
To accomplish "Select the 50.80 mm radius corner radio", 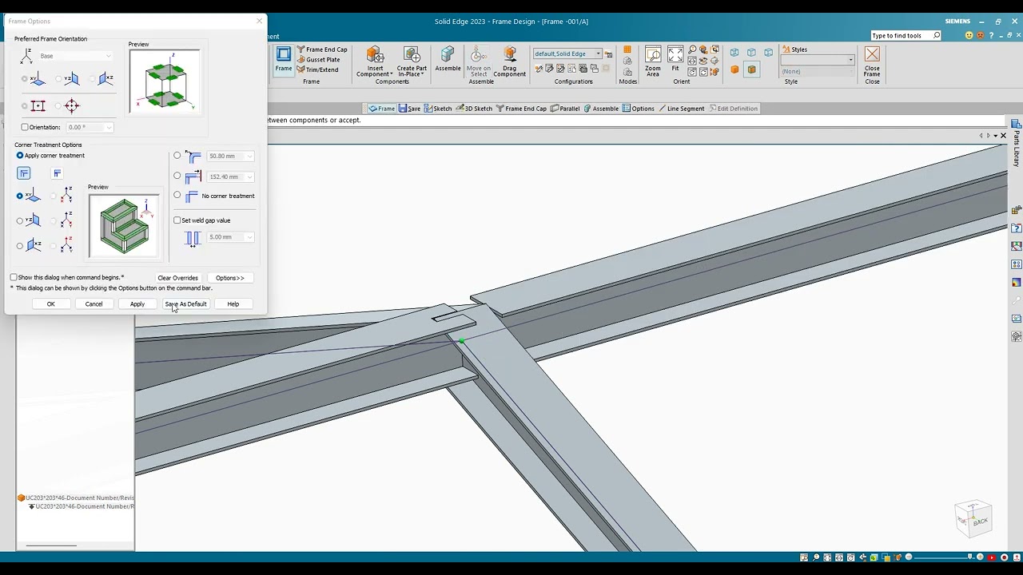I will 177,156.
